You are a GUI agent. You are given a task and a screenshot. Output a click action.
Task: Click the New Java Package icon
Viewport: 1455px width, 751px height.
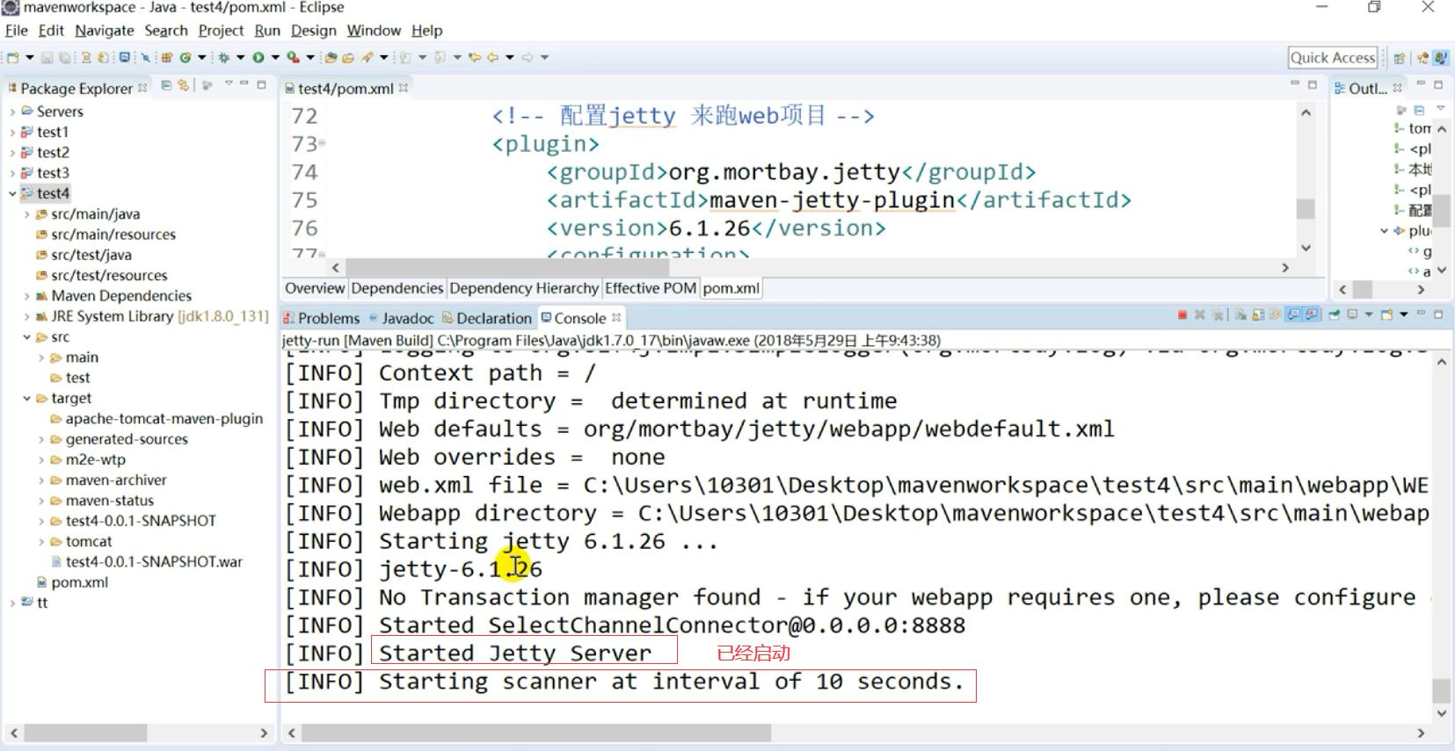point(166,58)
